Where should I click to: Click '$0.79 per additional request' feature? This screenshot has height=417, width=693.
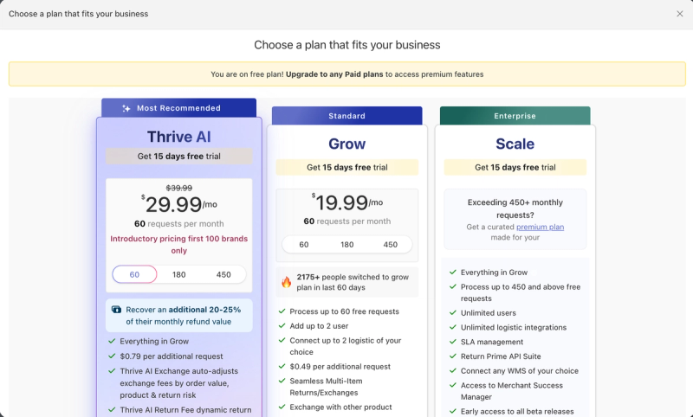172,356
